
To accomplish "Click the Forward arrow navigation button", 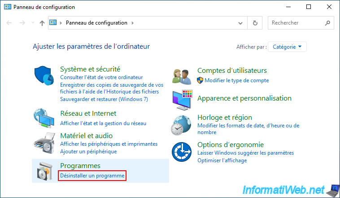I will pyautogui.click(x=22, y=23).
